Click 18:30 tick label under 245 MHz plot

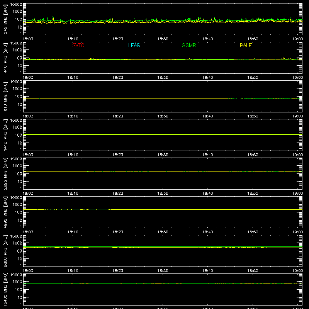click(163, 39)
